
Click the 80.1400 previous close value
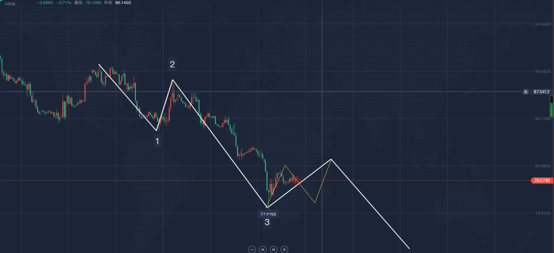click(x=123, y=3)
